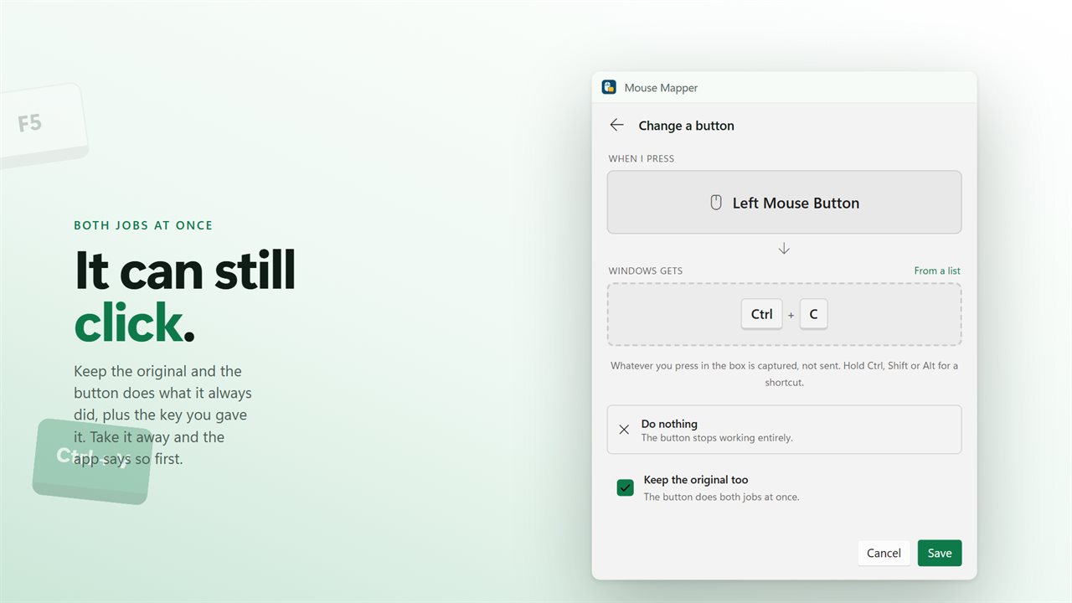Viewport: 1072px width, 603px height.
Task: Choose the Do nothing option
Action: click(784, 430)
